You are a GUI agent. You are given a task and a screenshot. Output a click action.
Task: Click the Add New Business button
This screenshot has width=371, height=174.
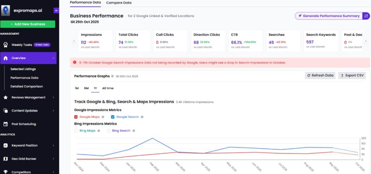[x=28, y=24]
